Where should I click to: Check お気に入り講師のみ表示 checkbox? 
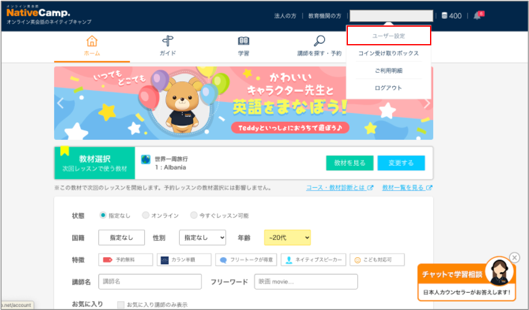point(121,304)
